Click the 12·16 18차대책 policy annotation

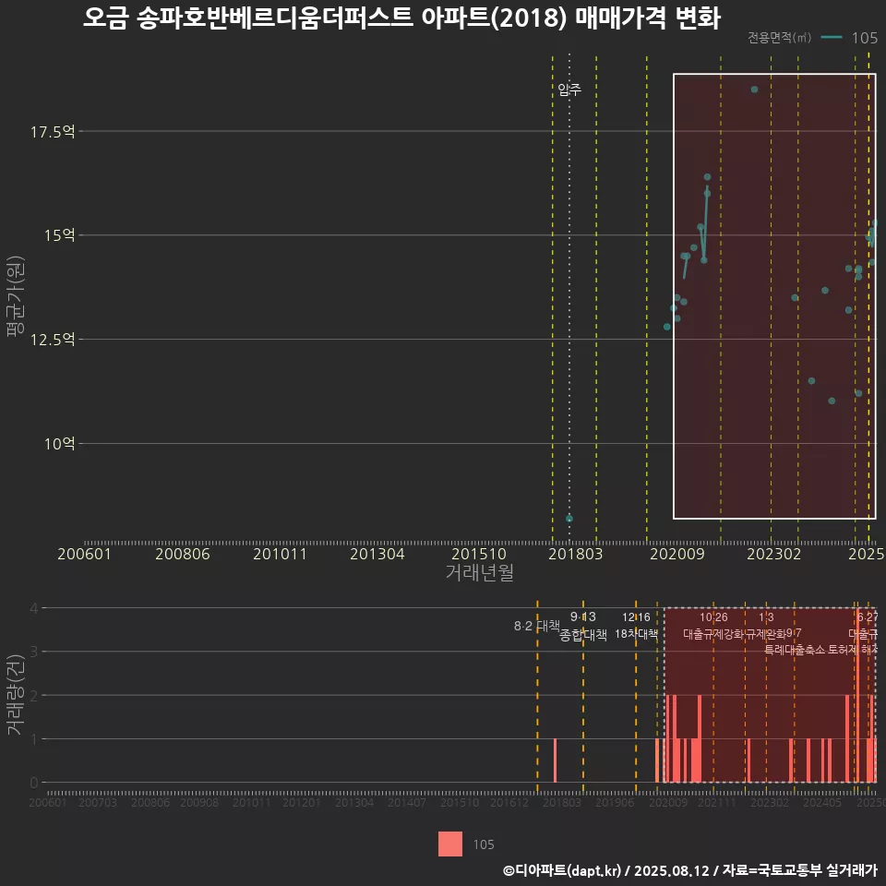[636, 626]
